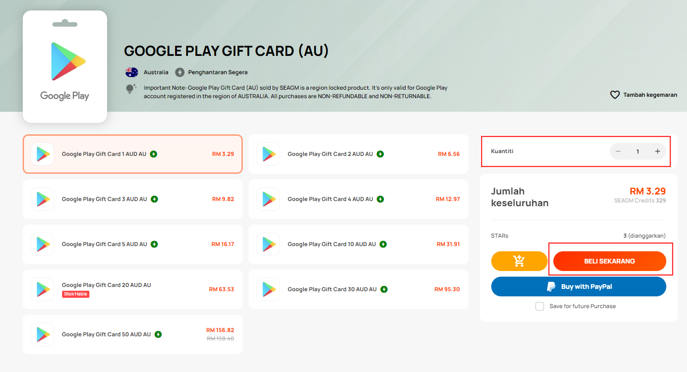Click the Play icon on 1 AUD card

[42, 154]
